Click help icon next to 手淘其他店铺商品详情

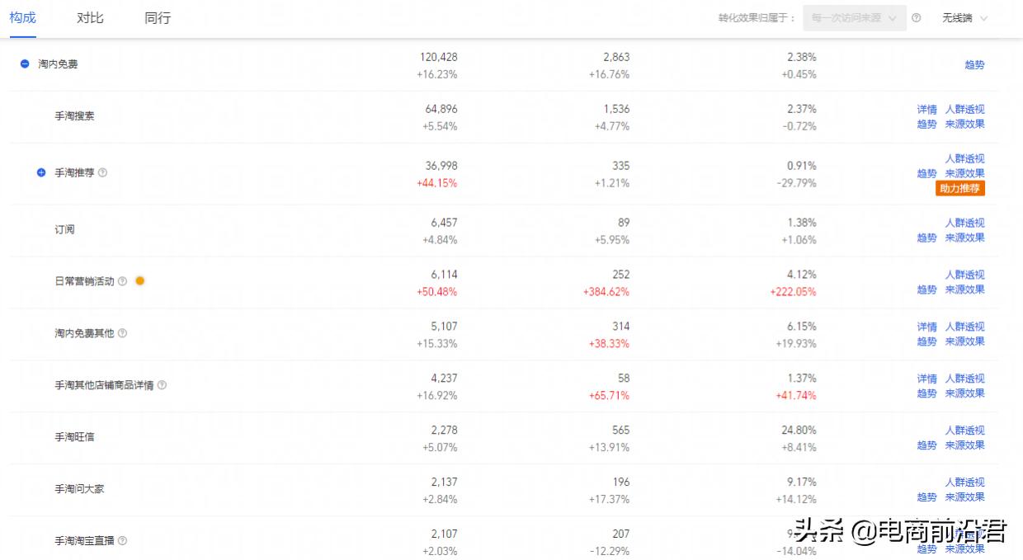tap(162, 385)
